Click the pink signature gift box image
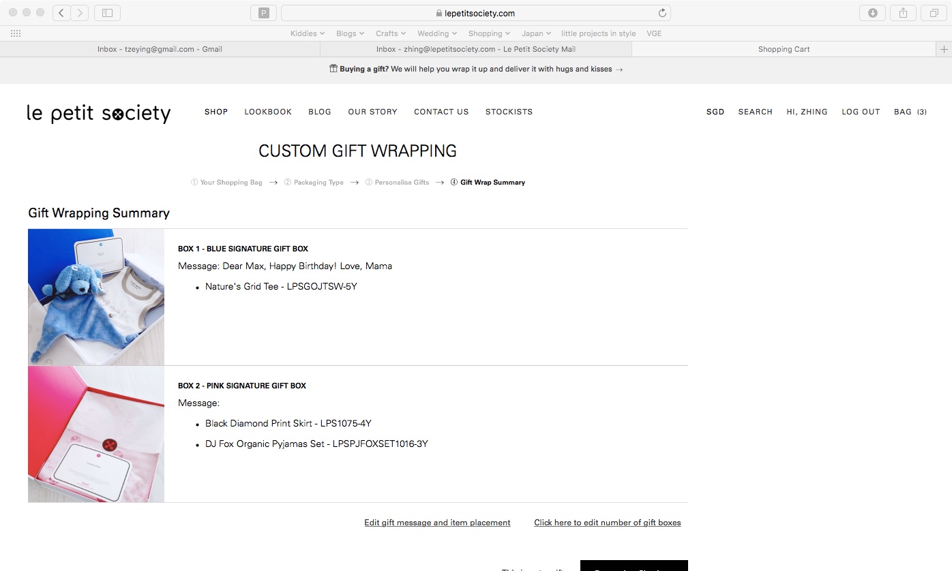Image resolution: width=952 pixels, height=571 pixels. coord(96,434)
